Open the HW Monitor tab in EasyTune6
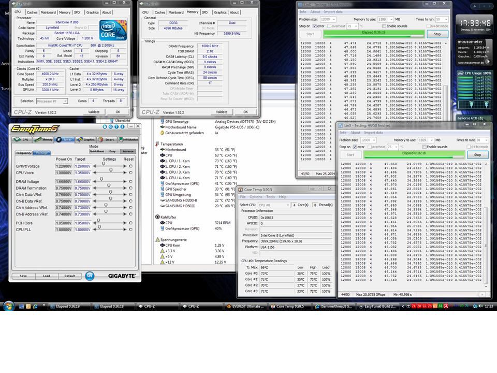 [x=128, y=139]
